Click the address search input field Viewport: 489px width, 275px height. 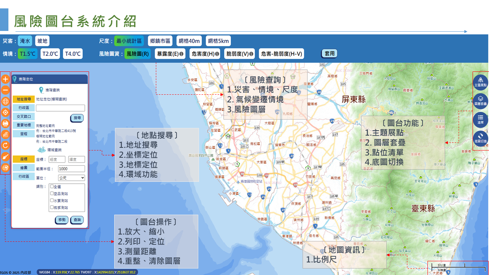[60, 108]
